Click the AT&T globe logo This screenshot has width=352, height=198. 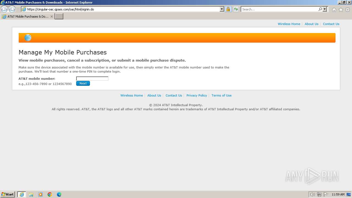(28, 38)
